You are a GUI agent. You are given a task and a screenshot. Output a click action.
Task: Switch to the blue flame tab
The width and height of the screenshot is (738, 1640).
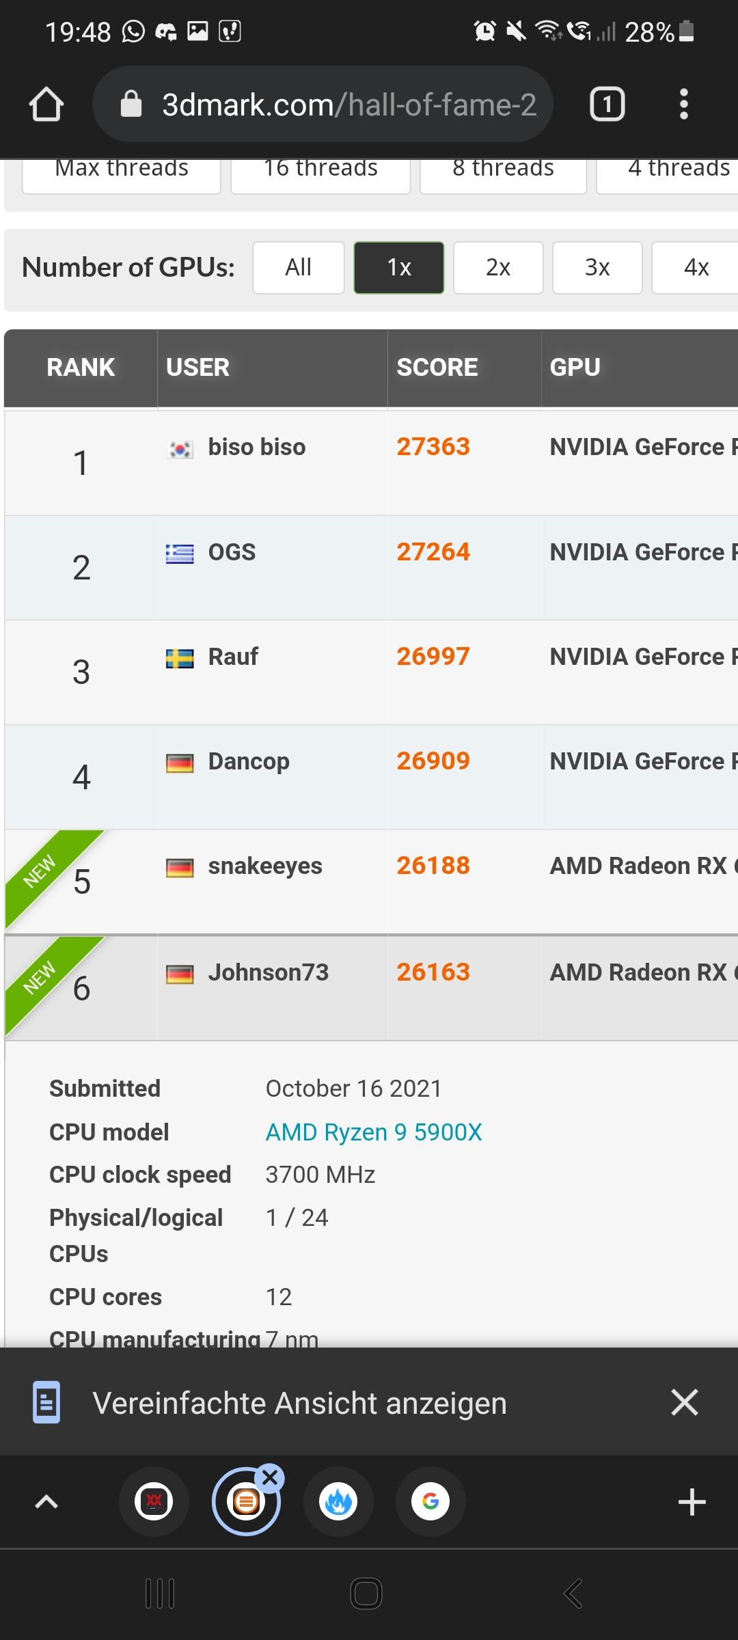click(338, 1501)
